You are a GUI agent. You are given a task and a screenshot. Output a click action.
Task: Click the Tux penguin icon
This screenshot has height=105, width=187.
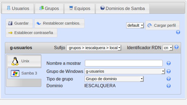[15, 61]
